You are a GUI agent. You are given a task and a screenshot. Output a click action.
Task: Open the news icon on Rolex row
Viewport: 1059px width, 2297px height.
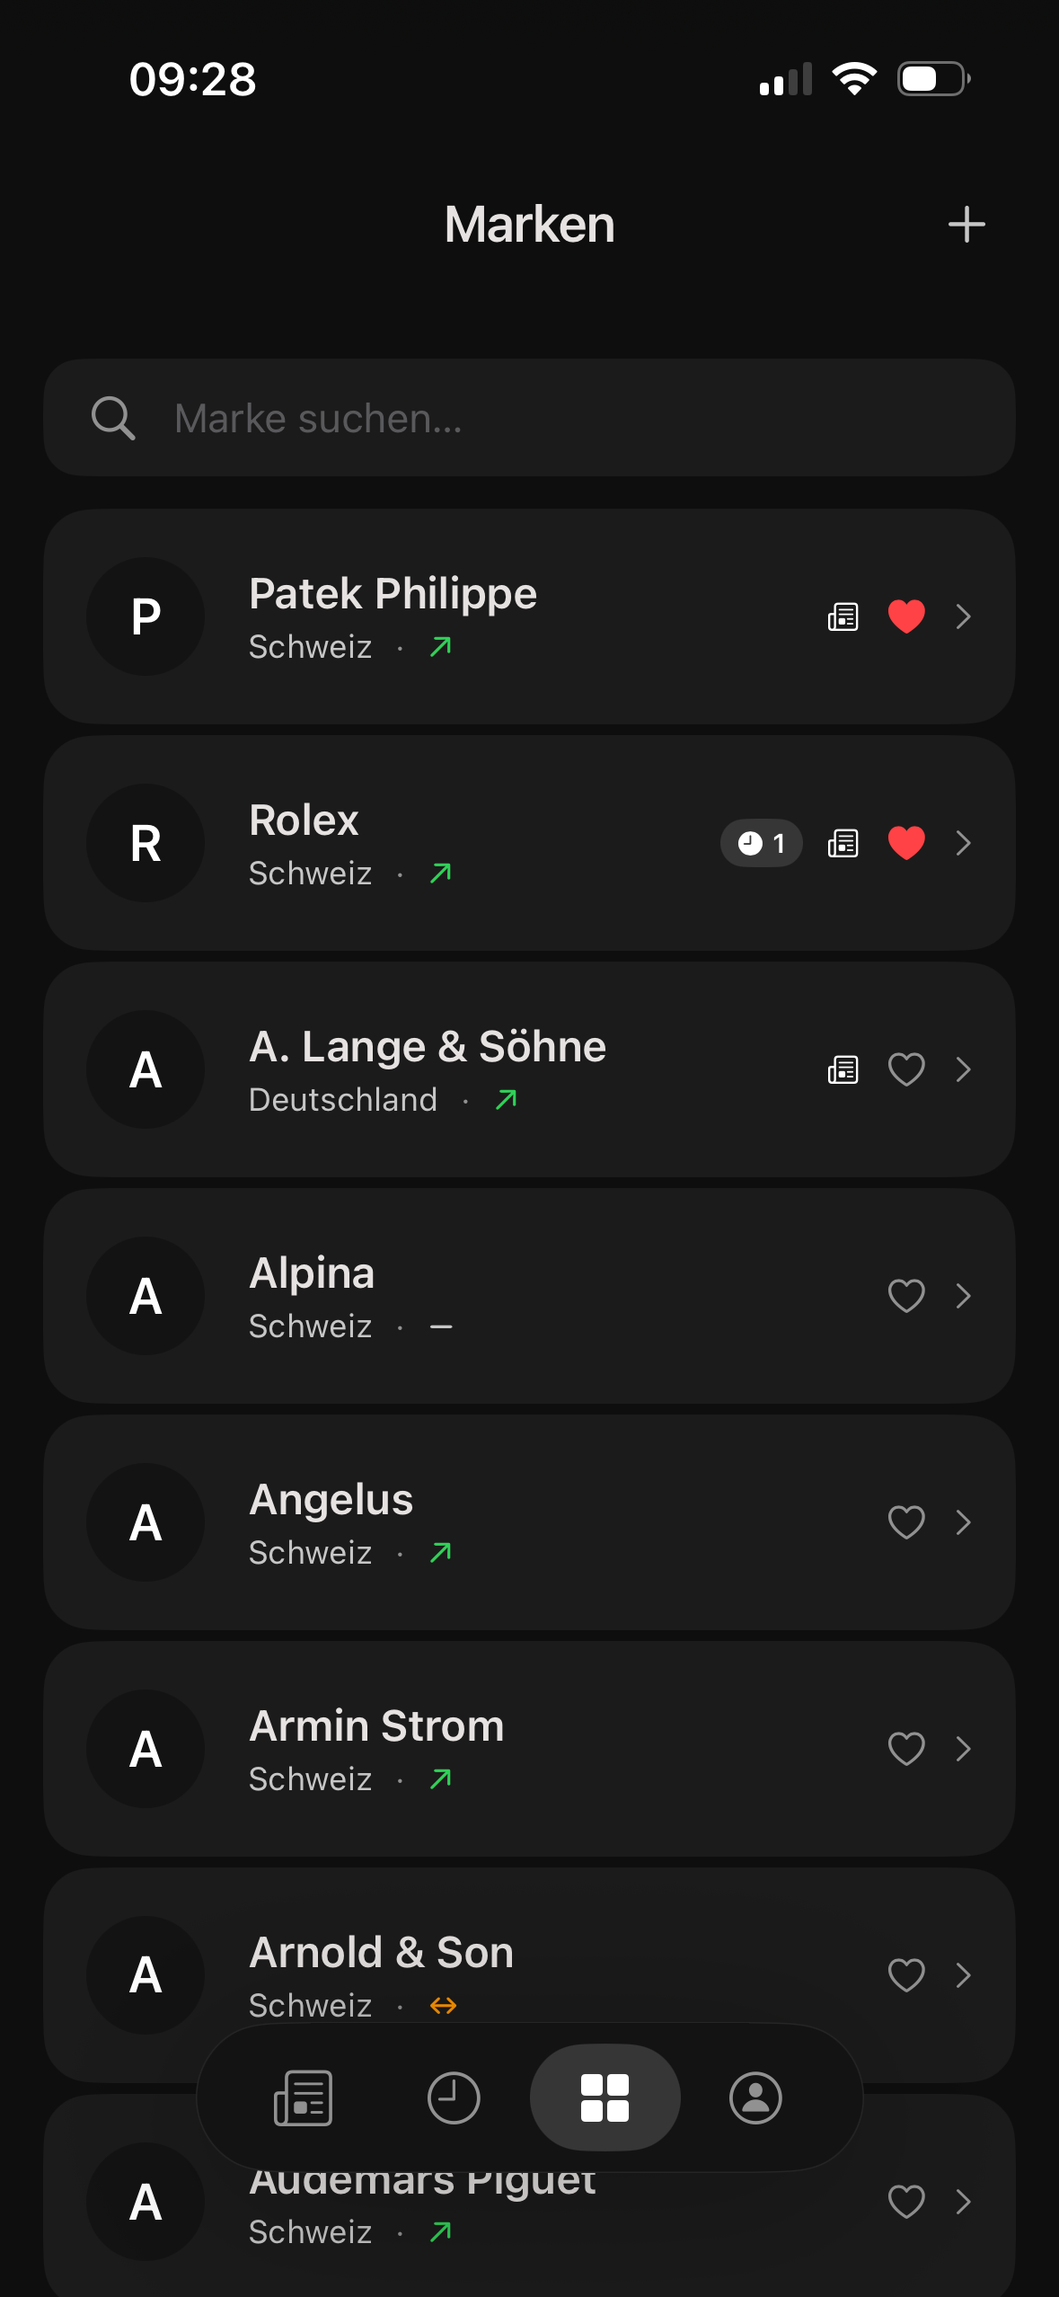point(843,843)
